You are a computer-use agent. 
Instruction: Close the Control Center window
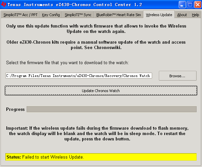coord(198,5)
